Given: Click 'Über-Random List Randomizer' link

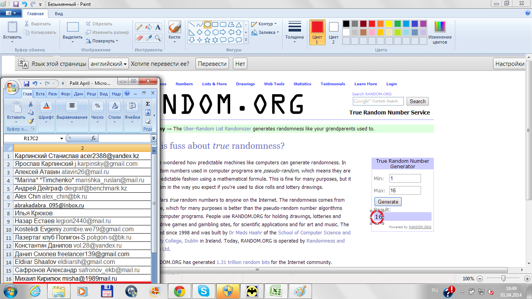Looking at the screenshot, I should click(217, 128).
